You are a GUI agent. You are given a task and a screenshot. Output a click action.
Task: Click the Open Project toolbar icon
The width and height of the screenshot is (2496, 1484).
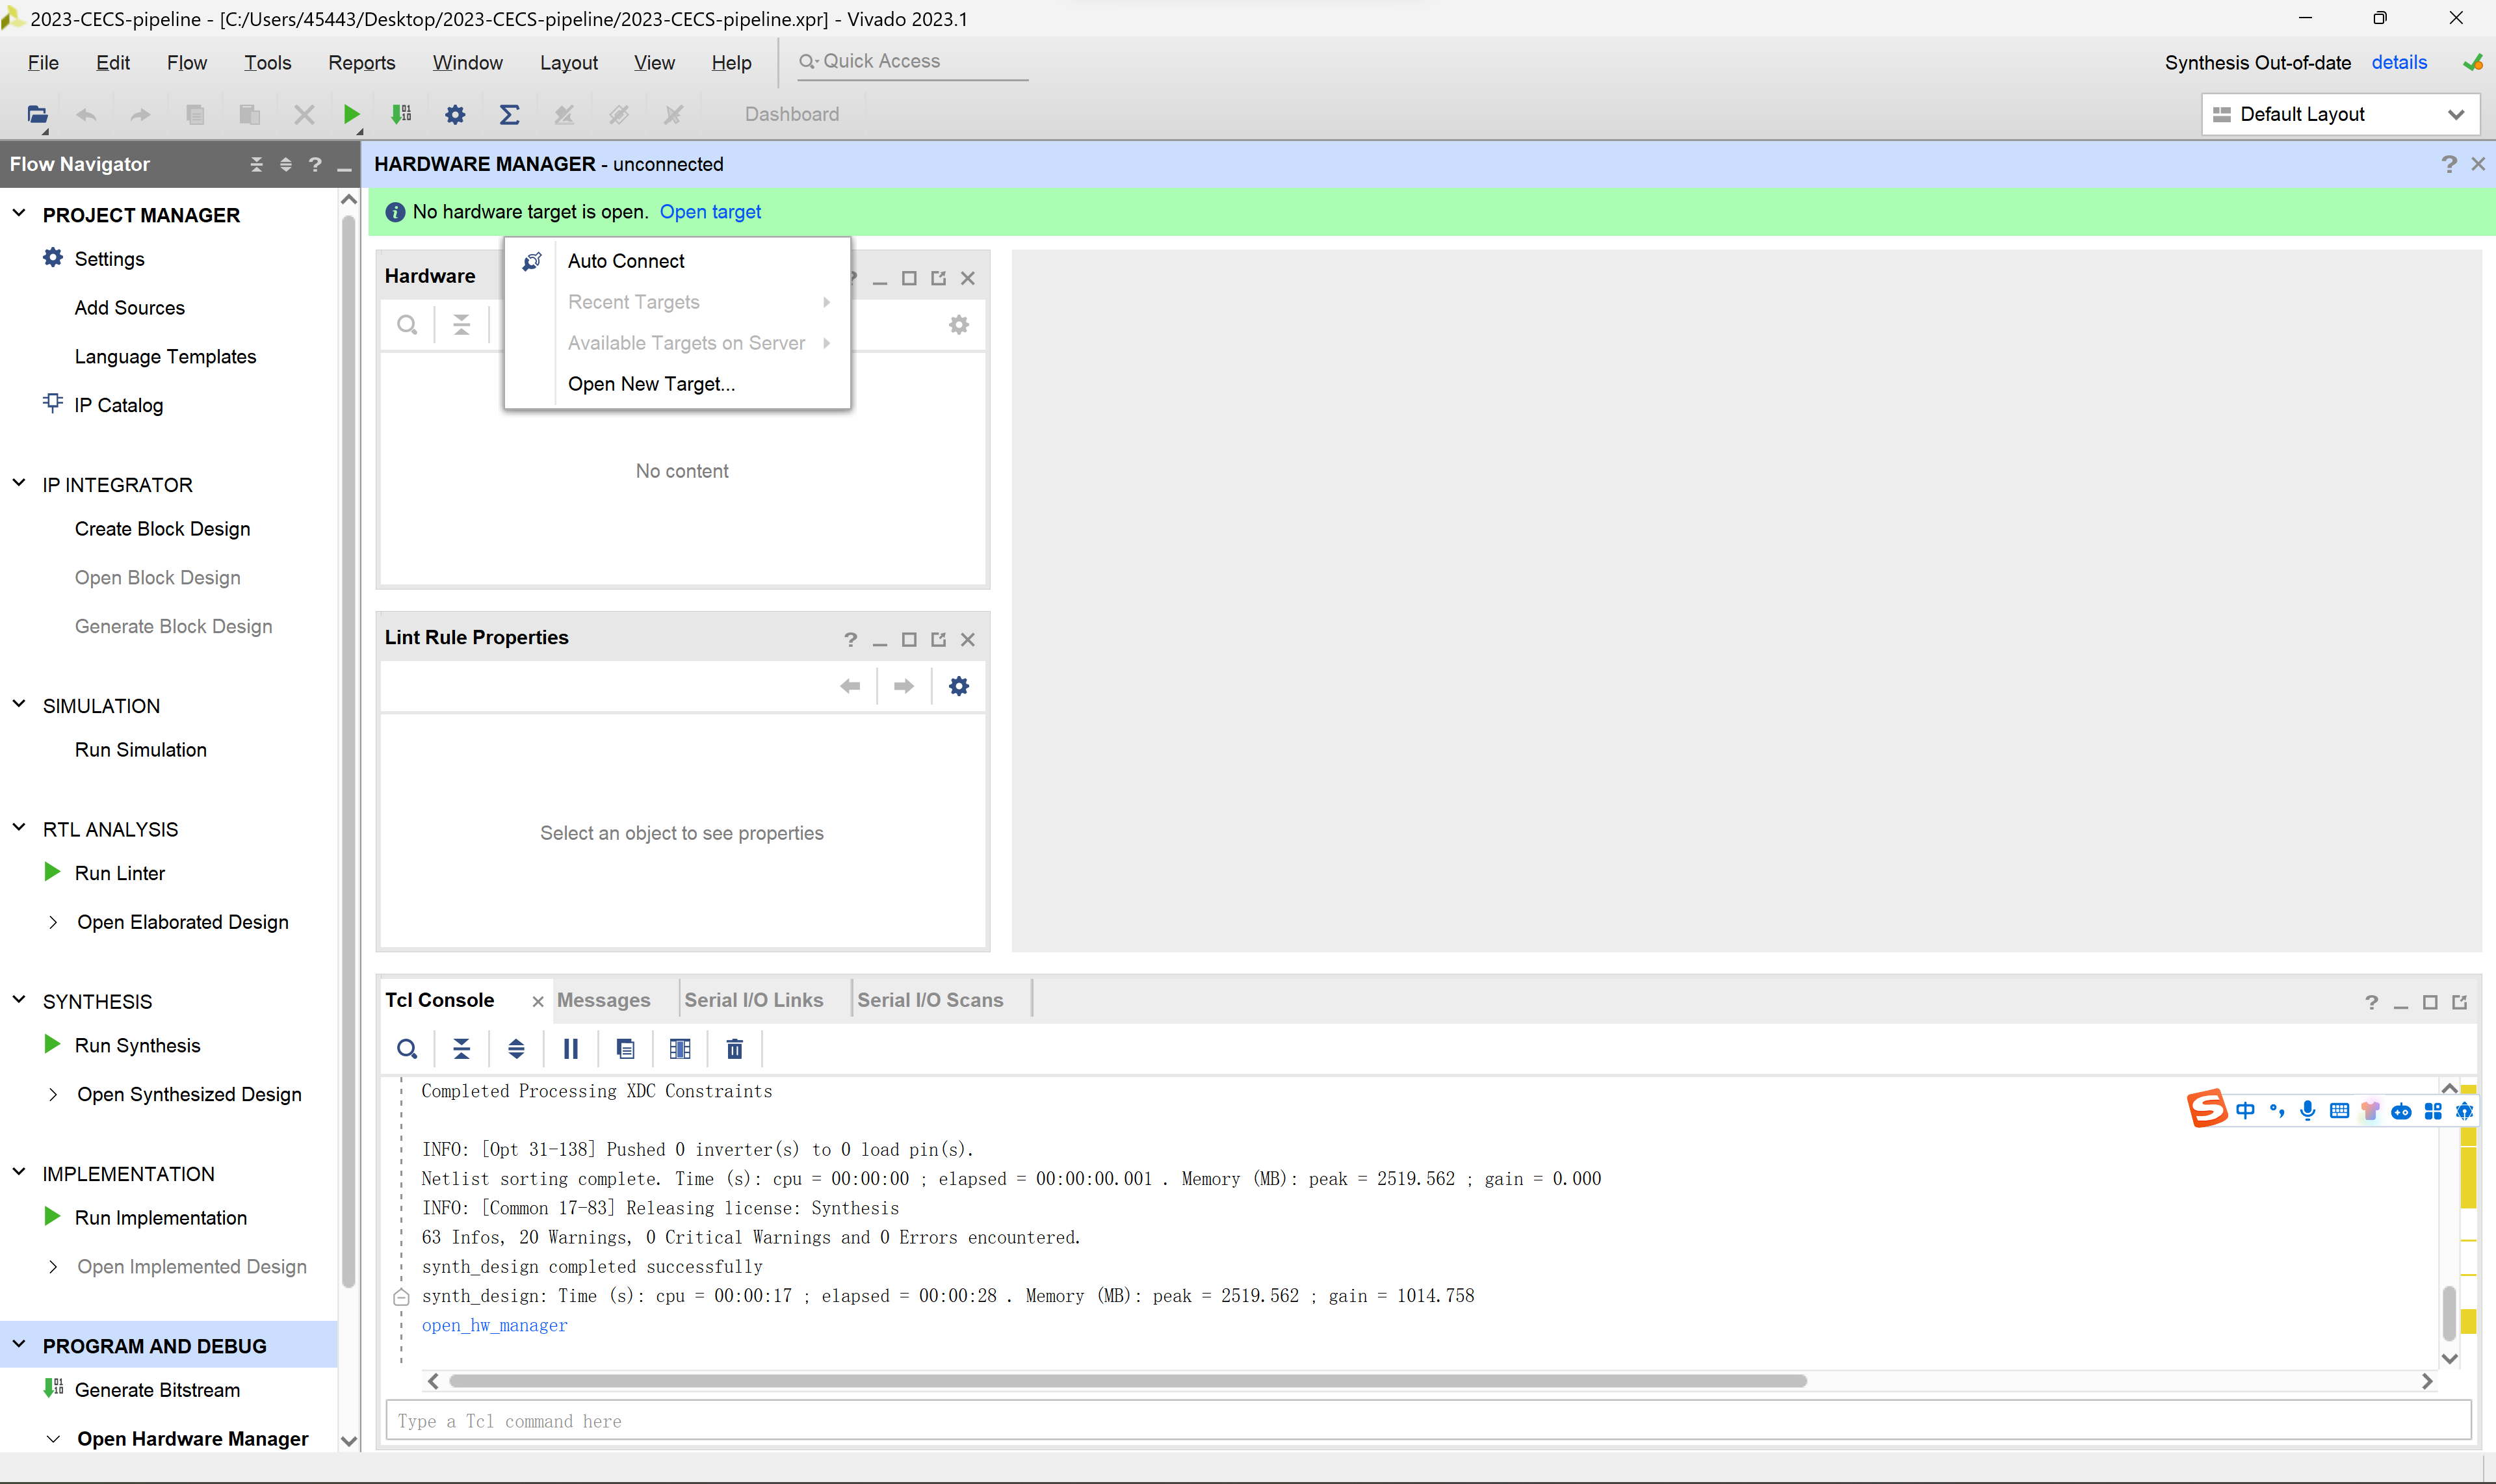click(37, 114)
